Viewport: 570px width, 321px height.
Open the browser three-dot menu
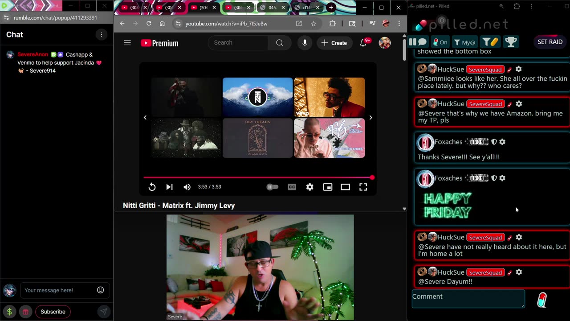click(399, 24)
